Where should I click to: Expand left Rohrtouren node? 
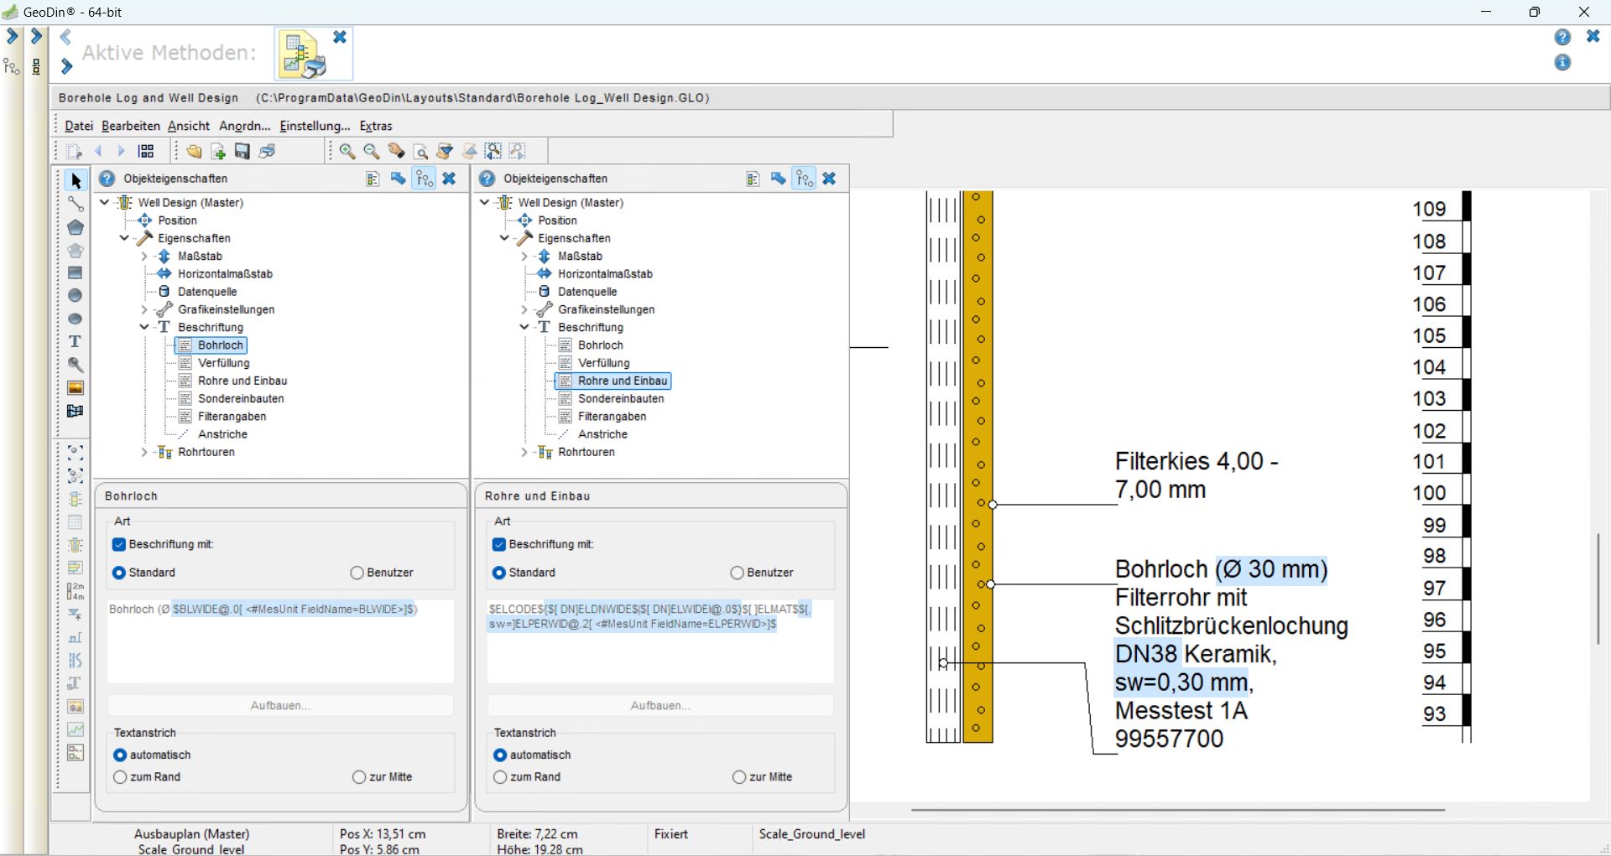point(144,452)
